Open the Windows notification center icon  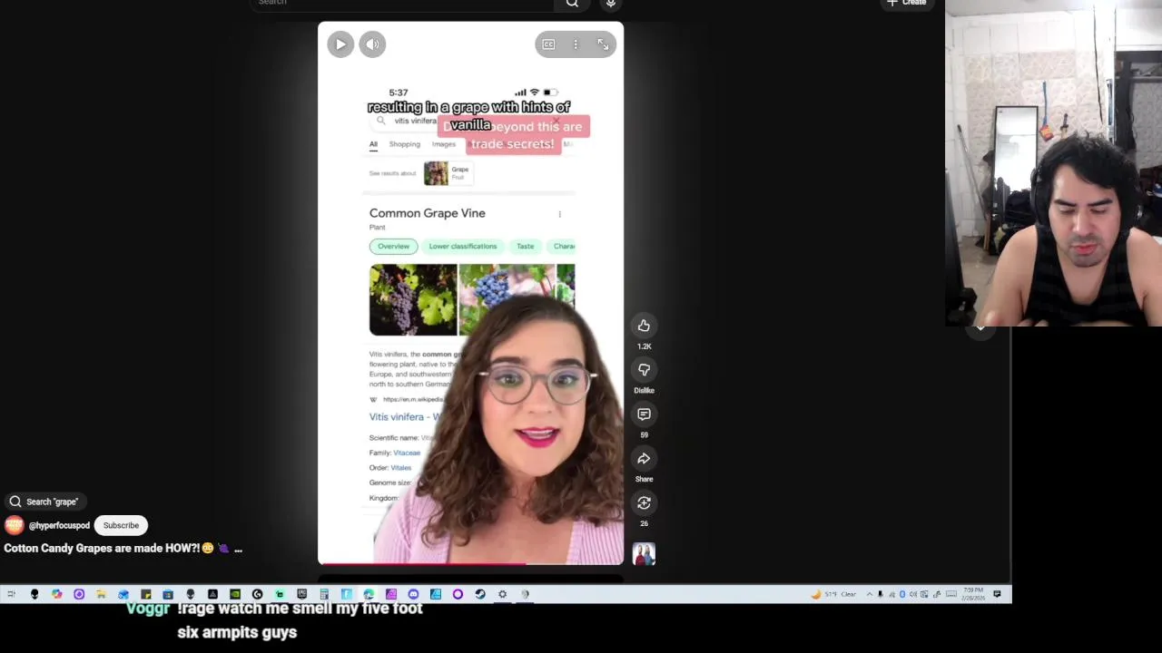click(997, 594)
